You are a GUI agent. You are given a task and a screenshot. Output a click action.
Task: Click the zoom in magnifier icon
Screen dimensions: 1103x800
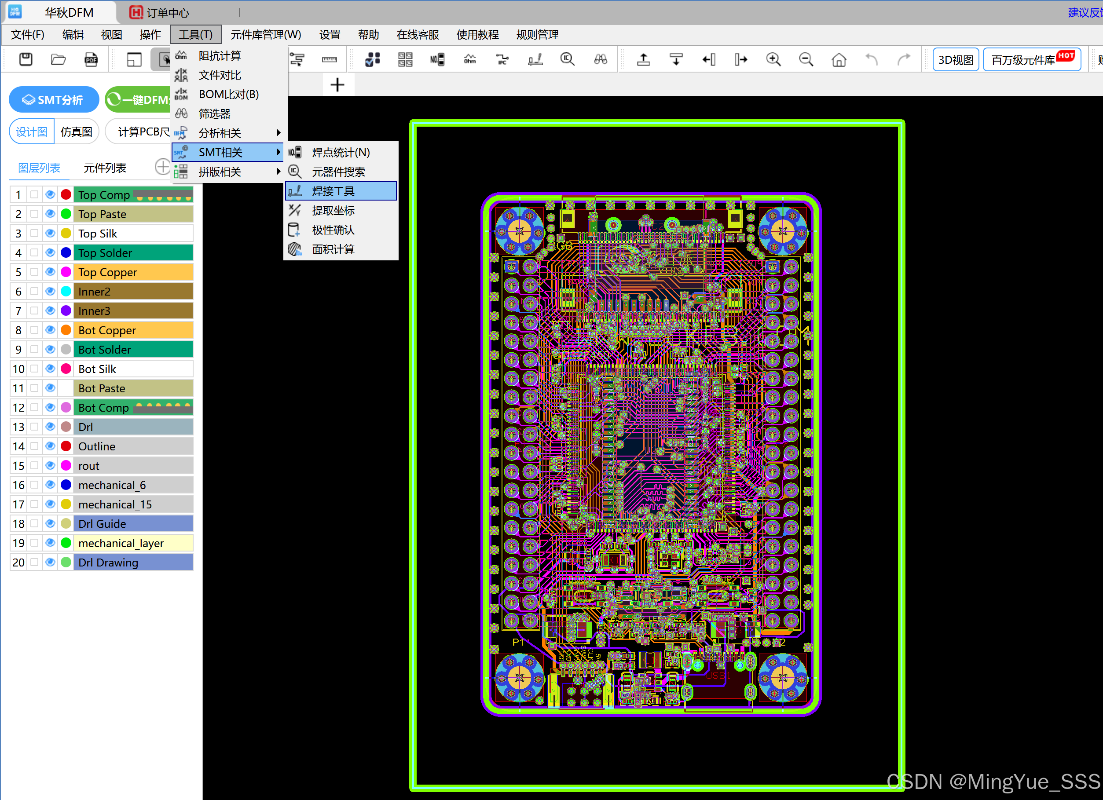click(x=773, y=59)
